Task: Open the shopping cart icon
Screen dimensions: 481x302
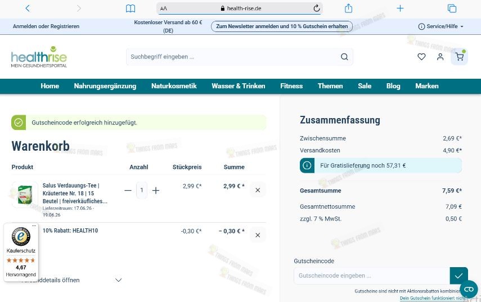Action: 459,57
